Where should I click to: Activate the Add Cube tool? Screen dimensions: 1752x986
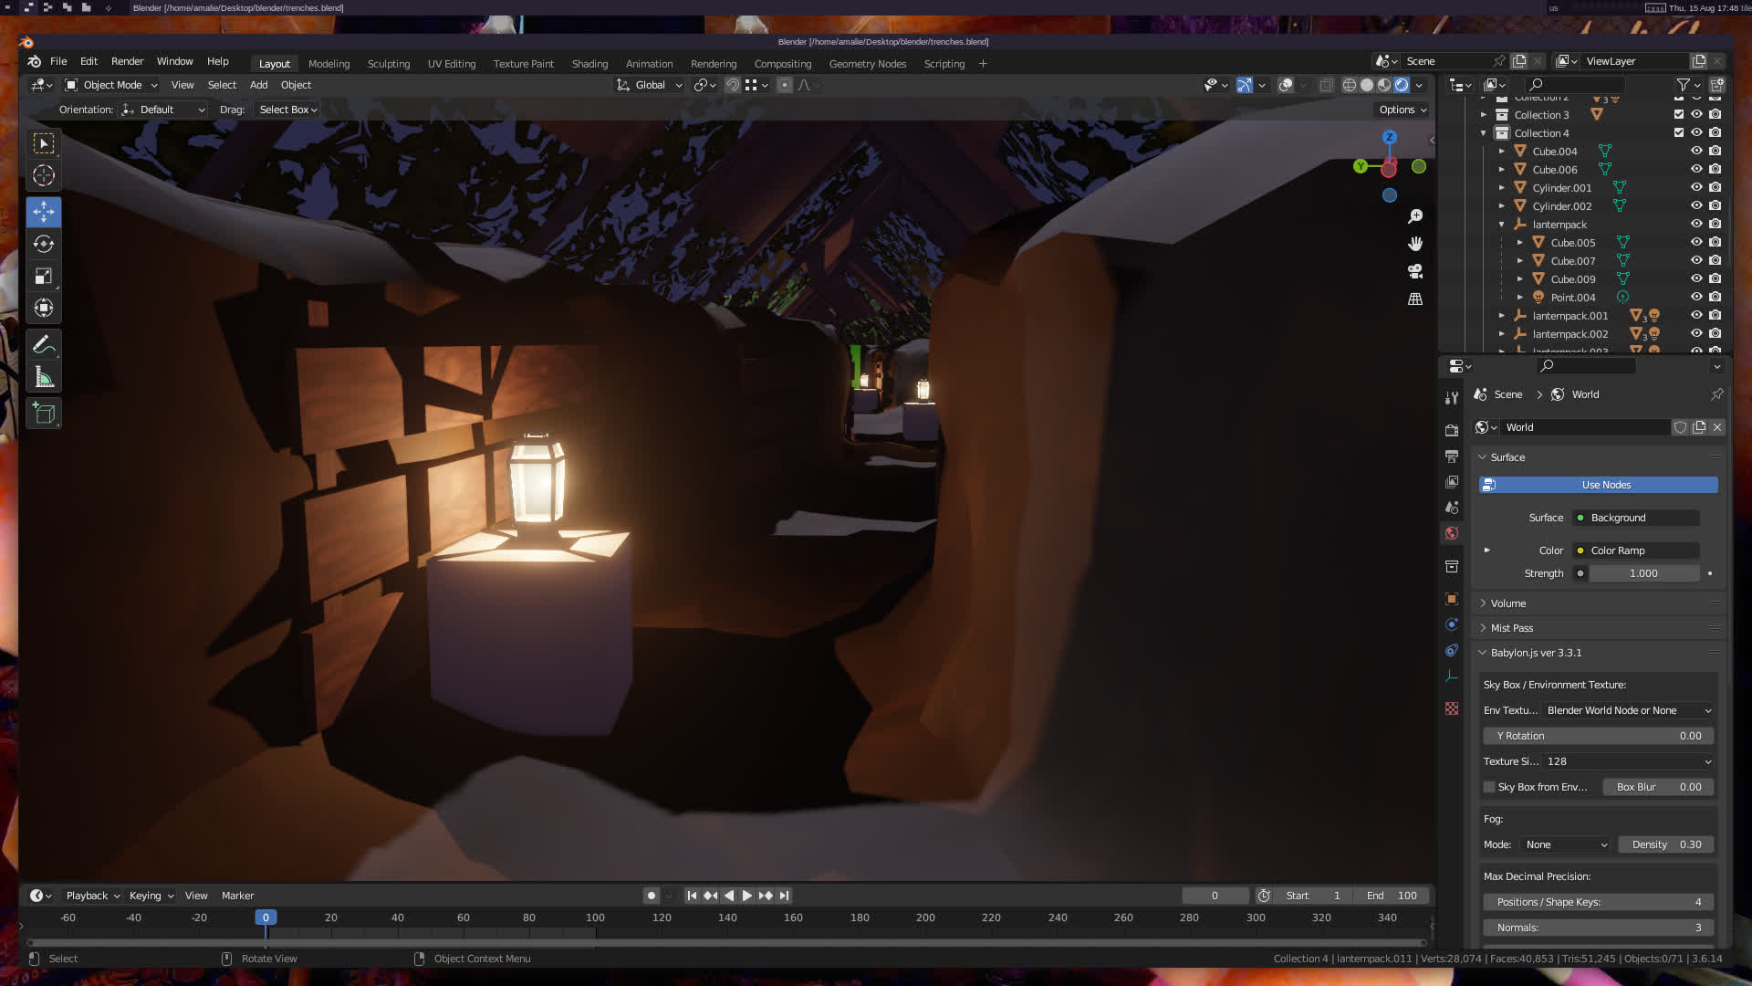pyautogui.click(x=43, y=414)
